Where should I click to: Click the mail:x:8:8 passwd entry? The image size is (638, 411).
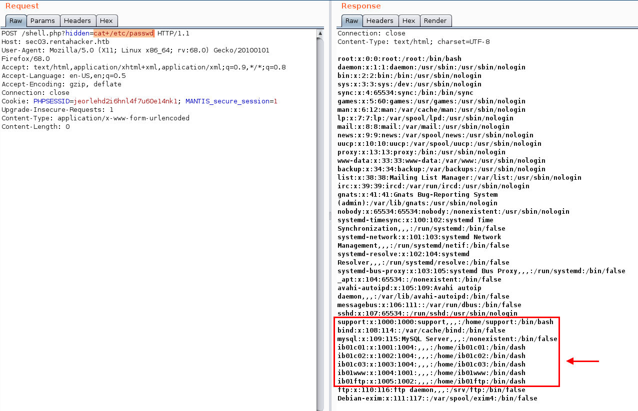coord(423,127)
